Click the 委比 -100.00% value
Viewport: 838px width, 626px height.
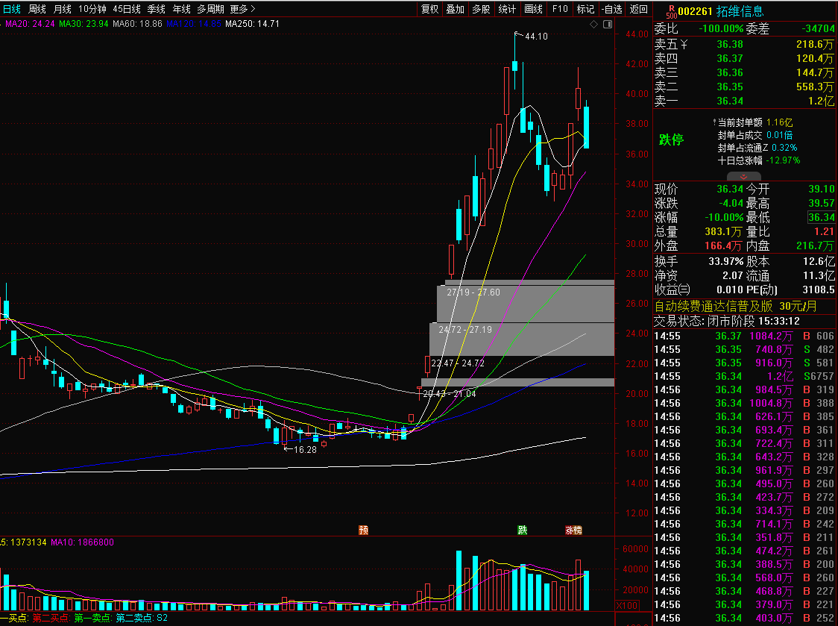722,29
